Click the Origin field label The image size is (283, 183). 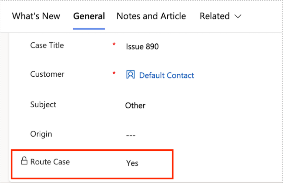point(41,134)
